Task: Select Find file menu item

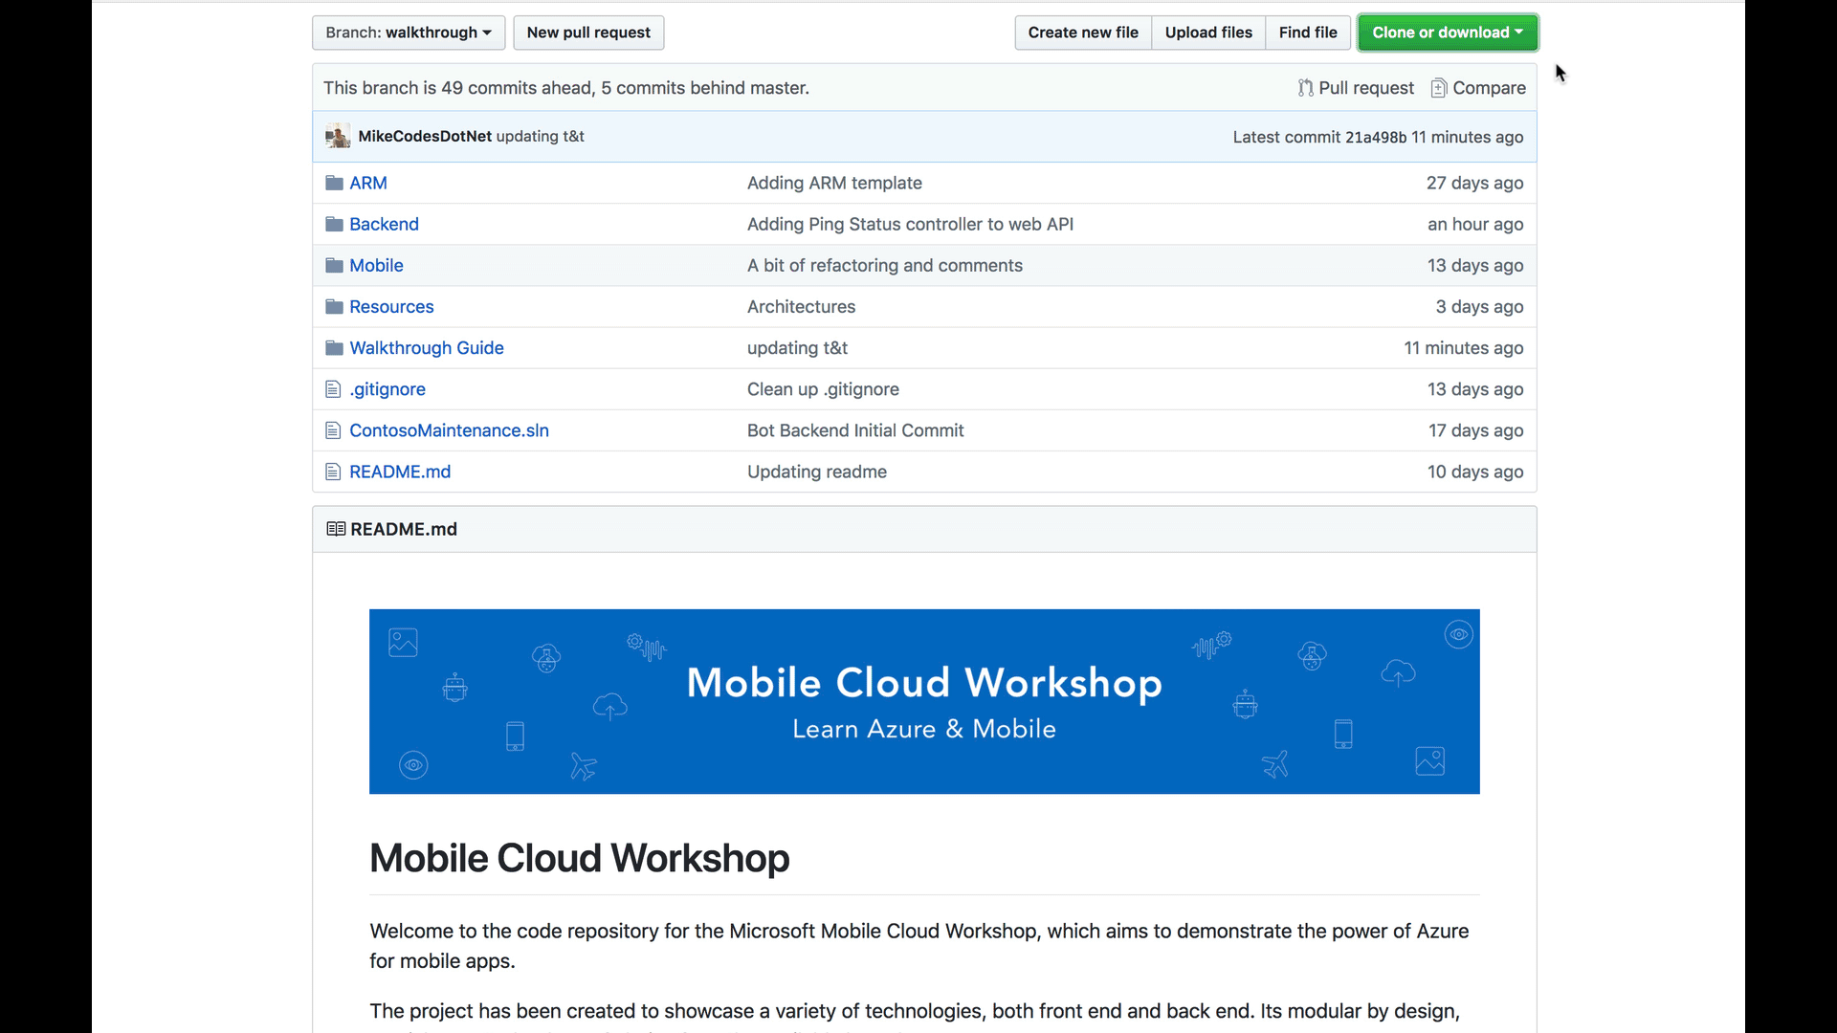Action: click(1308, 32)
